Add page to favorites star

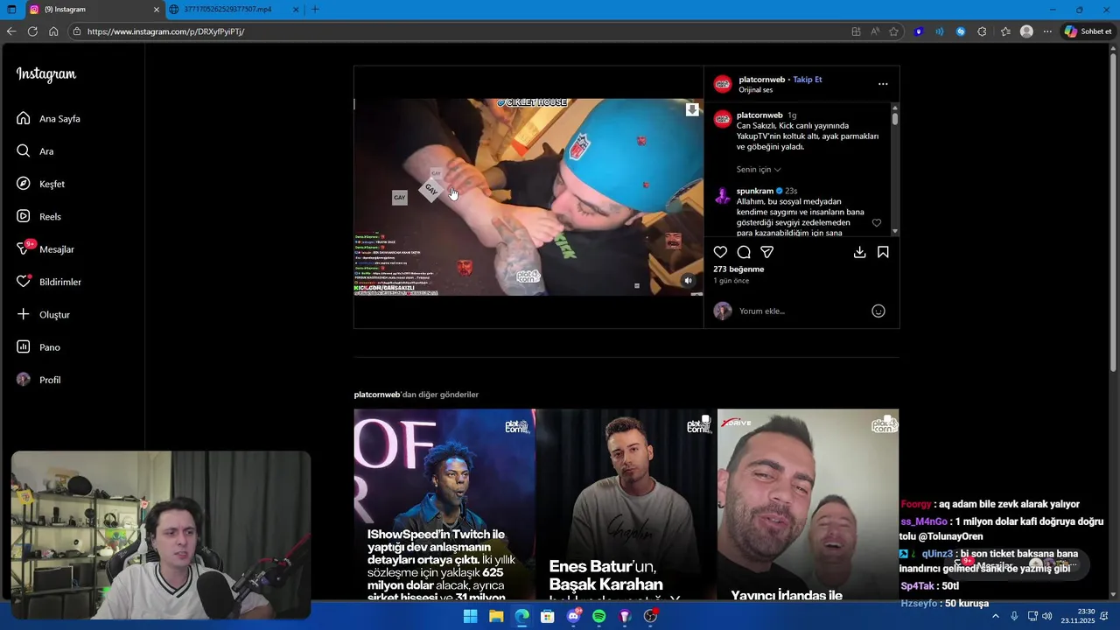pos(893,31)
